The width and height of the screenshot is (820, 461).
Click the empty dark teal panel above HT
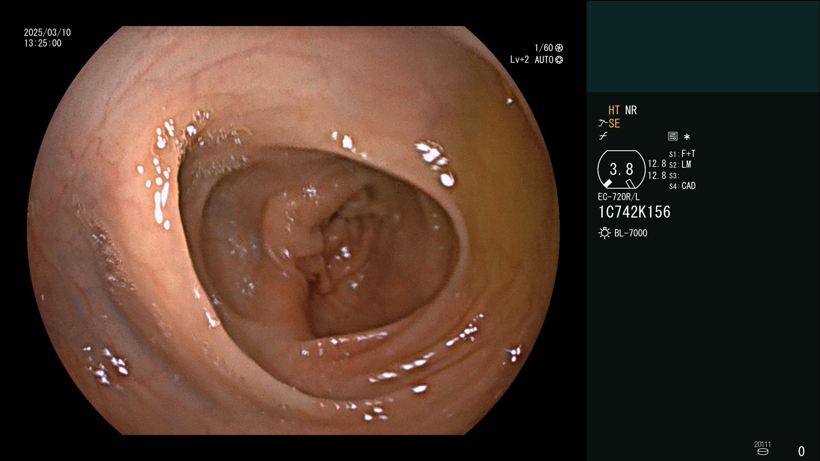[x=703, y=46]
